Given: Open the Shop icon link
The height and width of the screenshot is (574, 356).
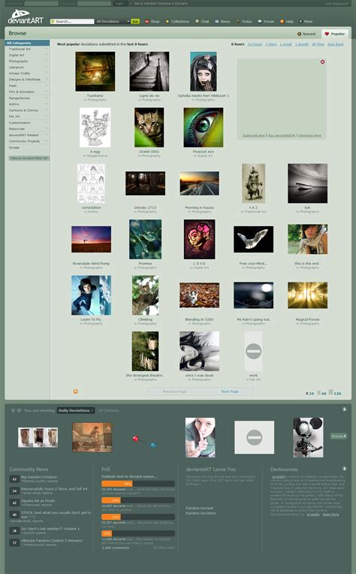Looking at the screenshot, I should [152, 22].
